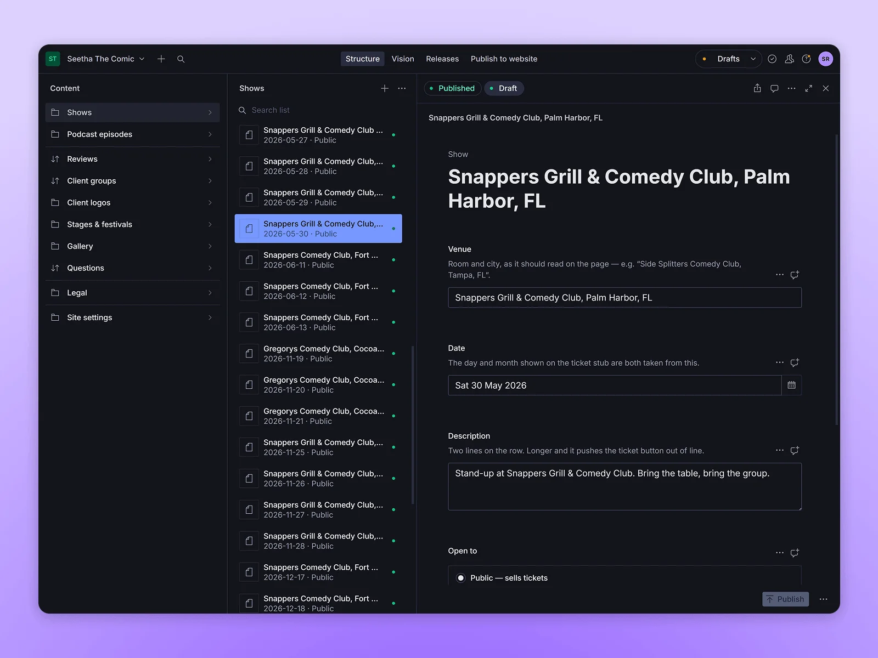Open the Releases tab
878x658 pixels.
pos(442,59)
